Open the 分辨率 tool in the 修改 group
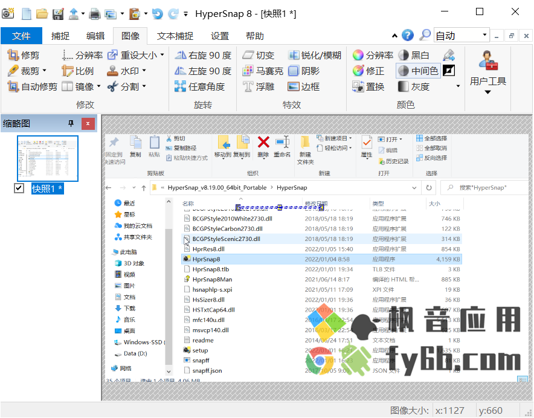The height and width of the screenshot is (418, 534). [x=82, y=55]
